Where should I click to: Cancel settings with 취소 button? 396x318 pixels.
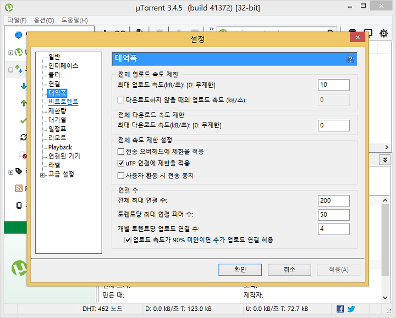pos(289,270)
